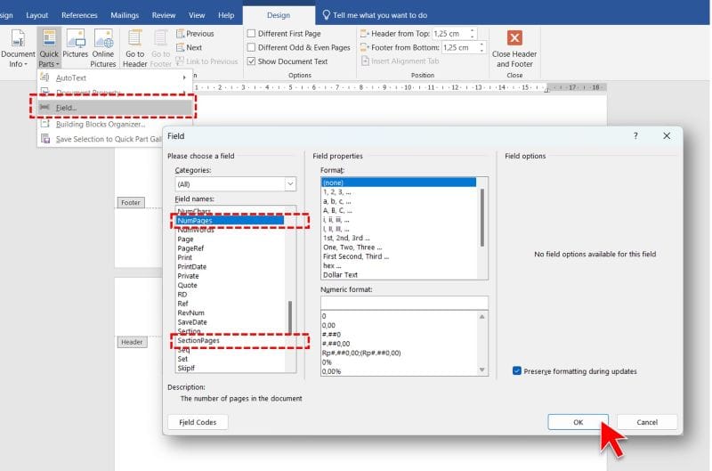The height and width of the screenshot is (471, 712).
Task: Uncheck Preserve formatting during updates
Action: [x=517, y=371]
